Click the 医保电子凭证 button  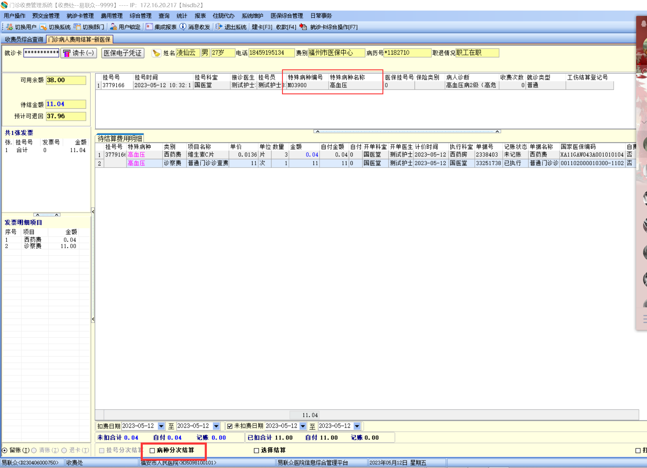click(x=123, y=53)
